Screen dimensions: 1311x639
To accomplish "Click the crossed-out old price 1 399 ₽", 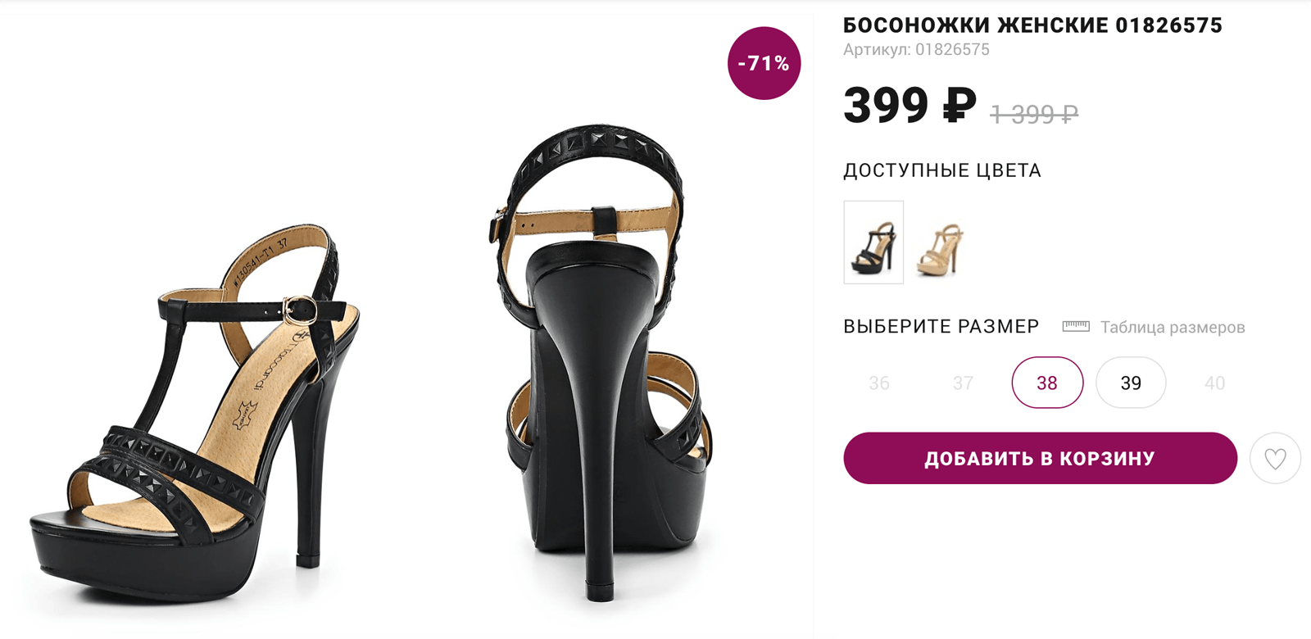I will 1034,114.
